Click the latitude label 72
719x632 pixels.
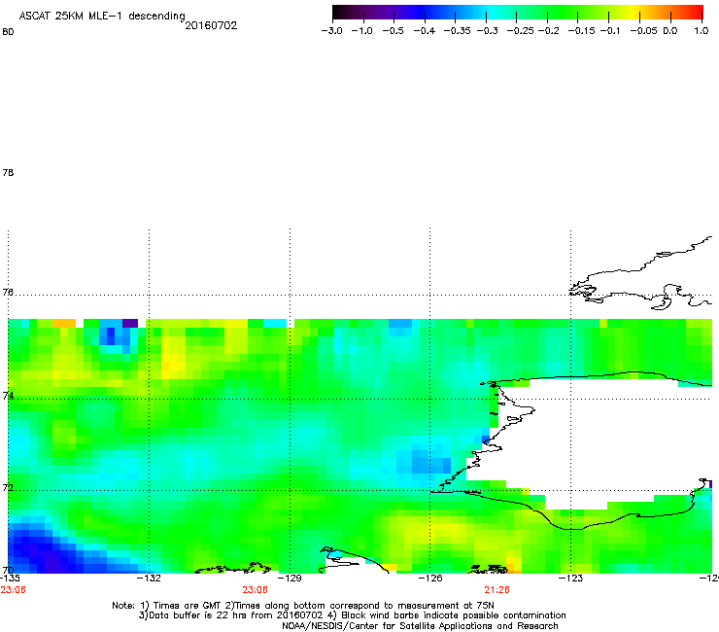point(8,487)
